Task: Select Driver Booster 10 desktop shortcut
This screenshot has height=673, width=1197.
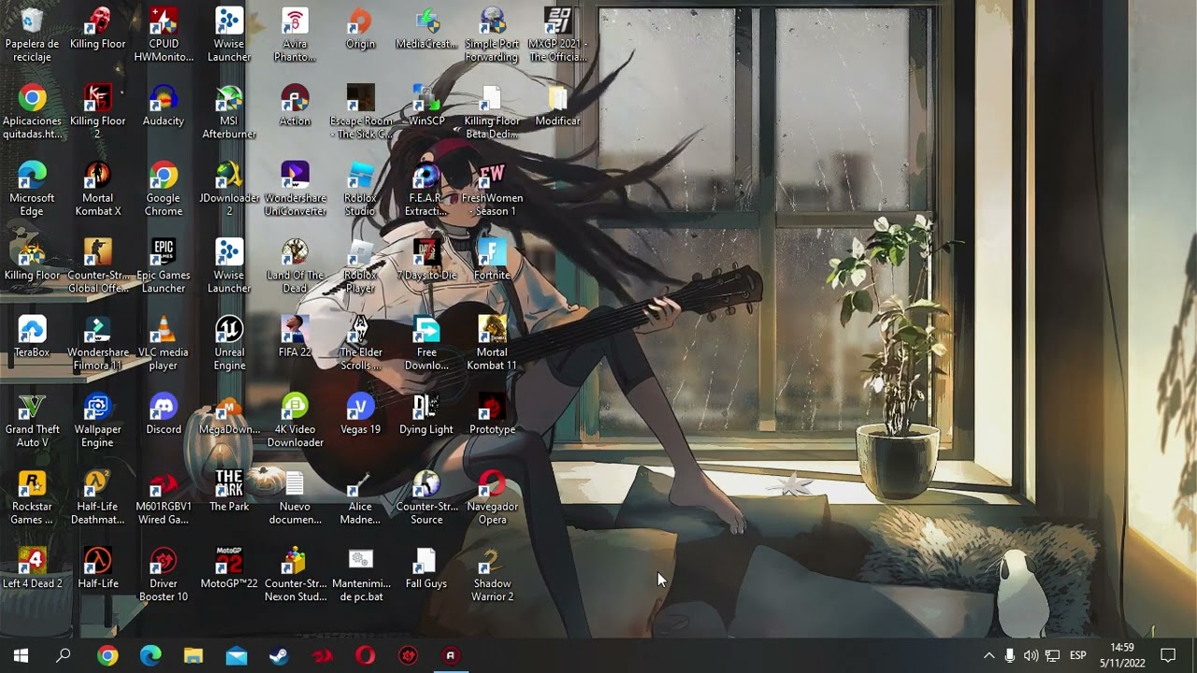Action: coord(164,574)
